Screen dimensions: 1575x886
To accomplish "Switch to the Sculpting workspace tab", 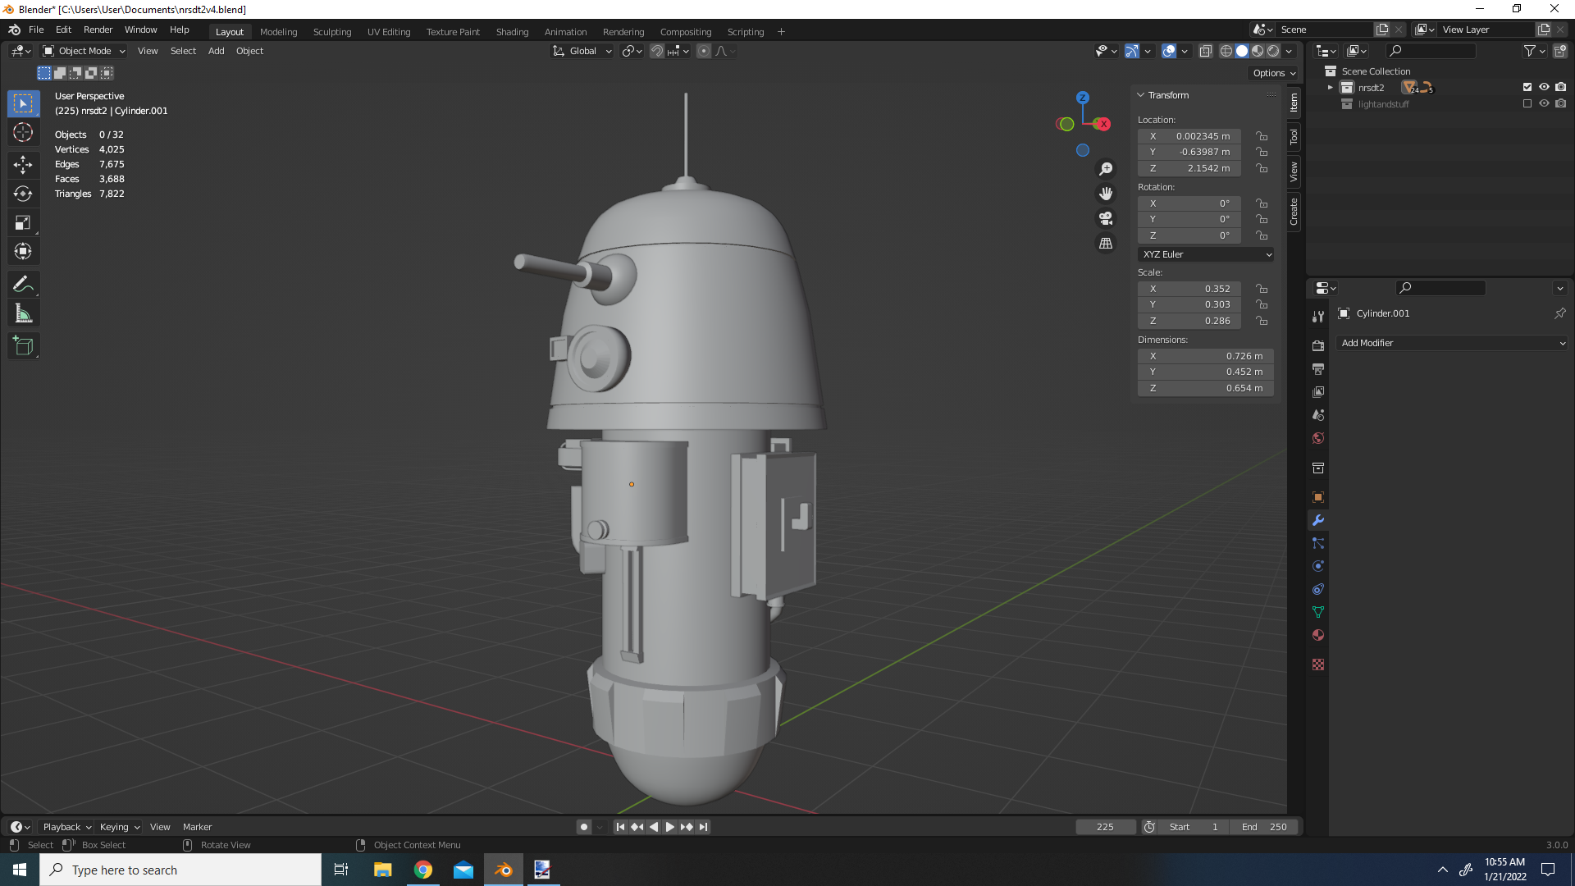I will point(332,32).
